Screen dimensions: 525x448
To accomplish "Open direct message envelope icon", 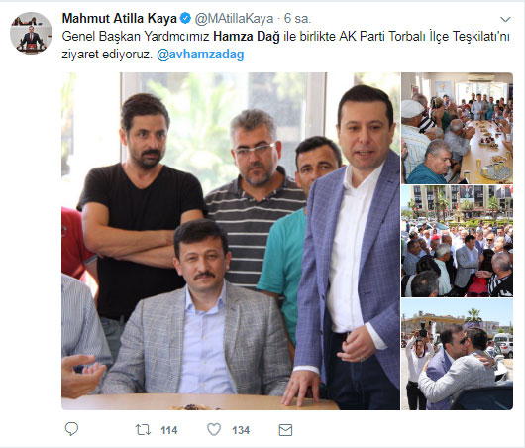I will pyautogui.click(x=285, y=430).
